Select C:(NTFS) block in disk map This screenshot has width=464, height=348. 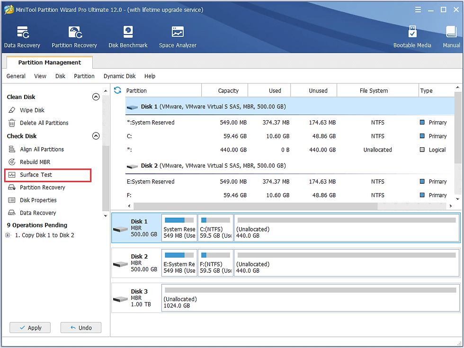tap(215, 228)
